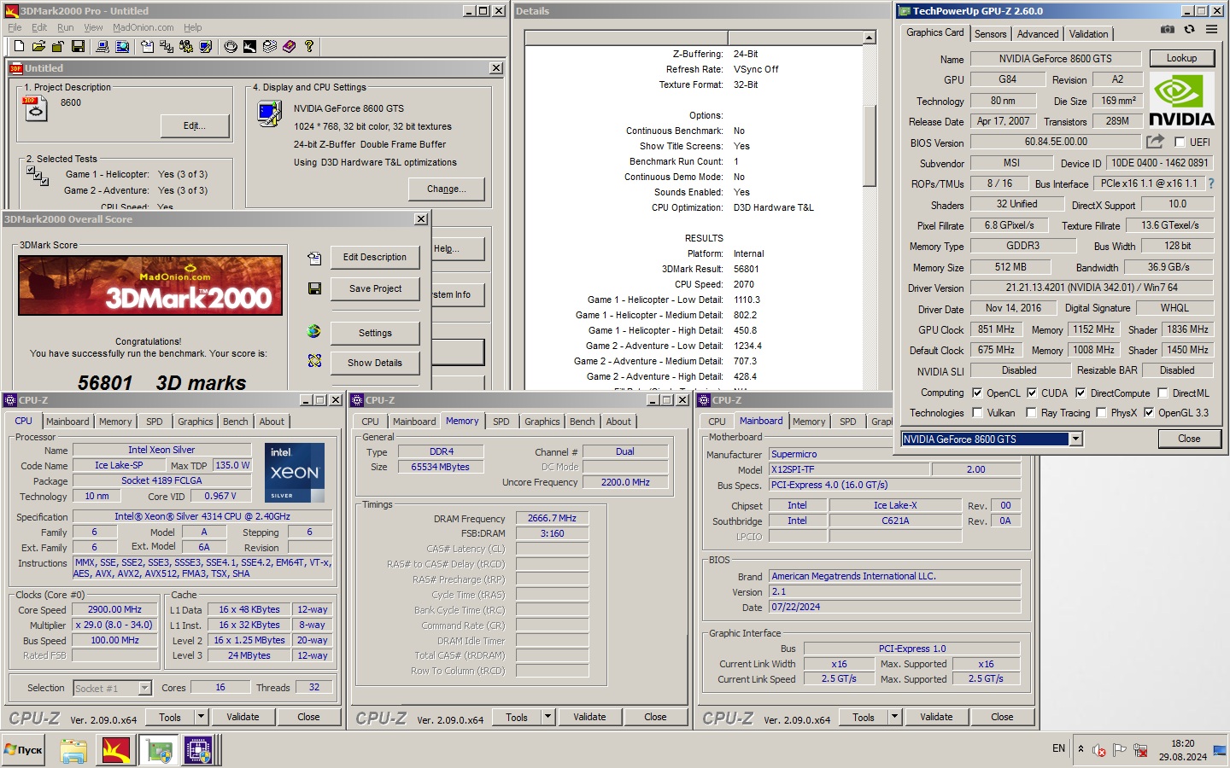Click the EN language indicator in taskbar
Viewport: 1230px width, 768px height.
pyautogui.click(x=1058, y=748)
